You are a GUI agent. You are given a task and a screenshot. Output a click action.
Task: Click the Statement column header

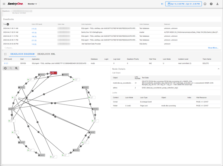pyautogui.click(x=167, y=24)
